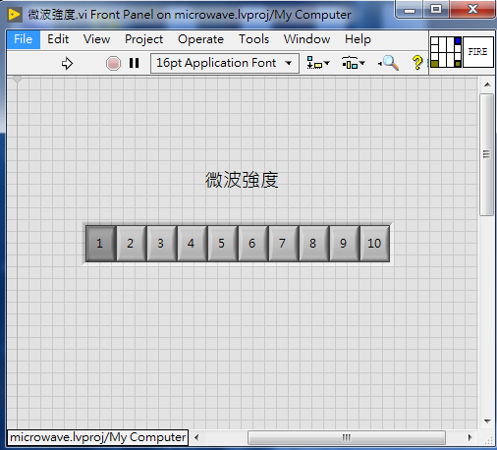497x450 pixels.
Task: Click the Pause button in toolbar
Action: point(134,63)
